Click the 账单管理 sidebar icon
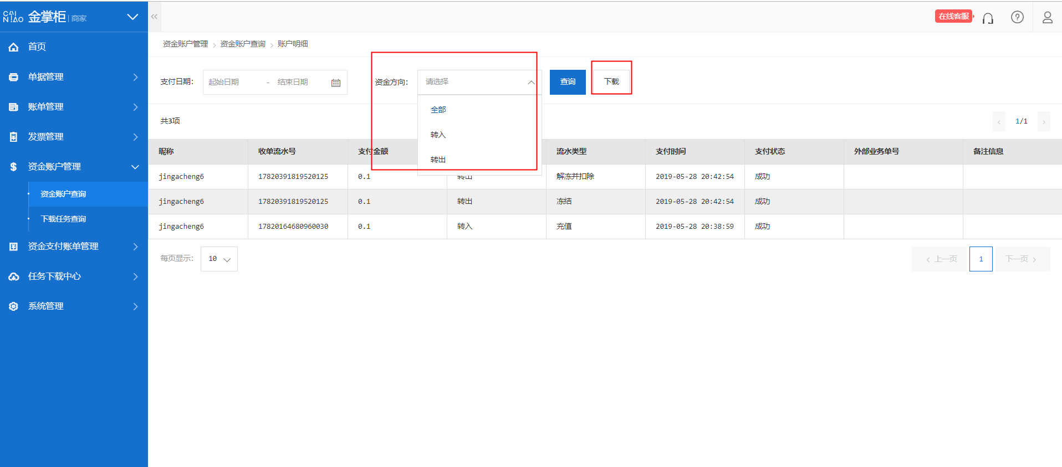This screenshot has height=467, width=1062. (x=14, y=107)
